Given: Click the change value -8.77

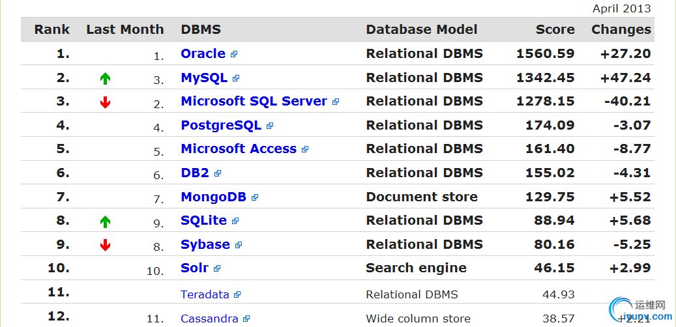Looking at the screenshot, I should 632,149.
